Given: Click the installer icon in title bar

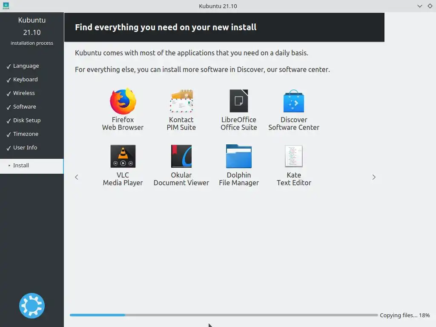Looking at the screenshot, I should tap(6, 6).
